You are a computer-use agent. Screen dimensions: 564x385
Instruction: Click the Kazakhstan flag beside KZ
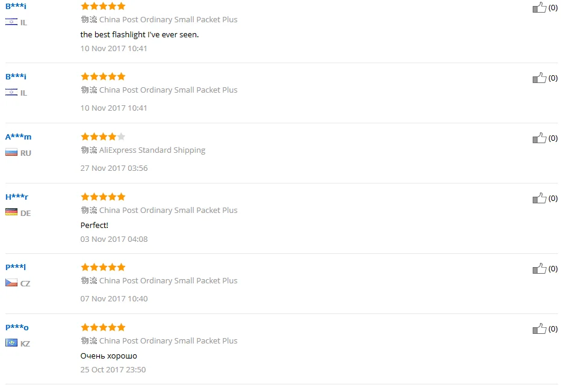tap(11, 343)
